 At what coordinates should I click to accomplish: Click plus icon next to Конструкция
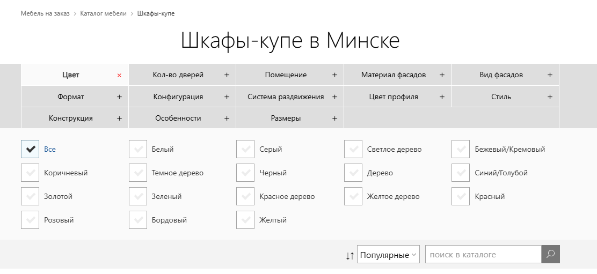119,118
